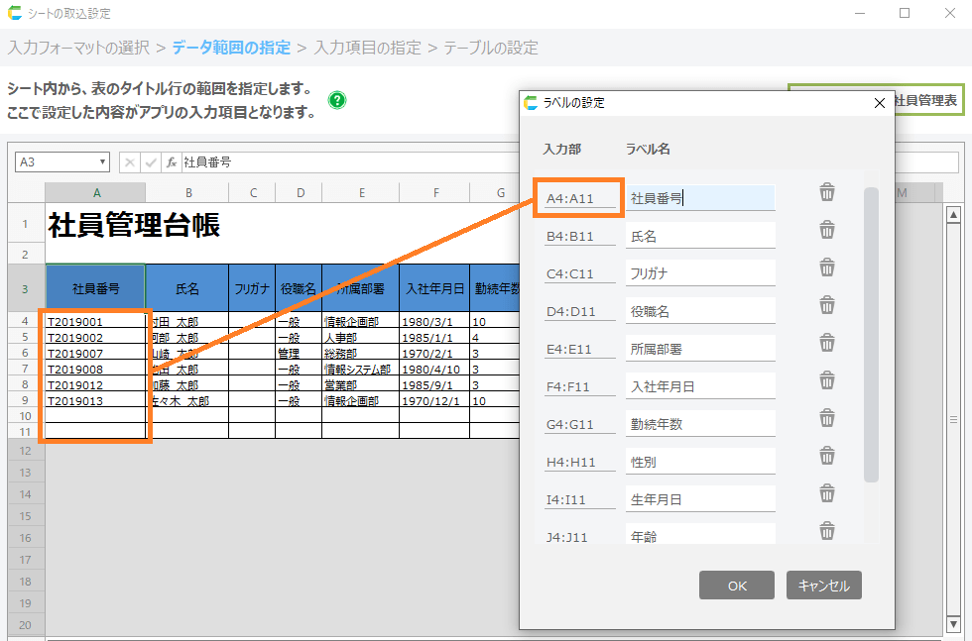Confirm label settings with OK

(736, 586)
